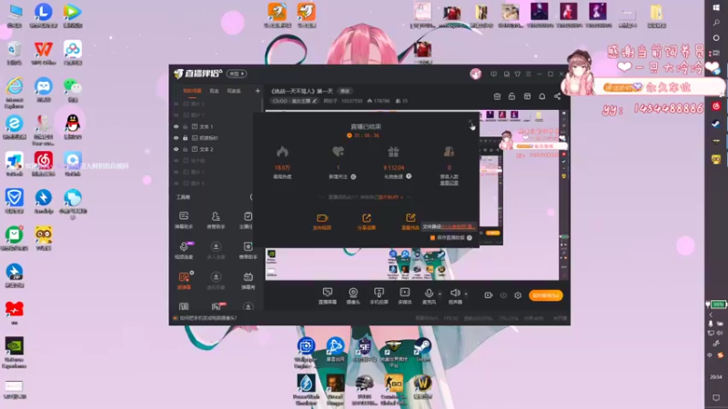728x409 pixels.
Task: Click the help icon beside 礼物收益
Action: click(409, 176)
